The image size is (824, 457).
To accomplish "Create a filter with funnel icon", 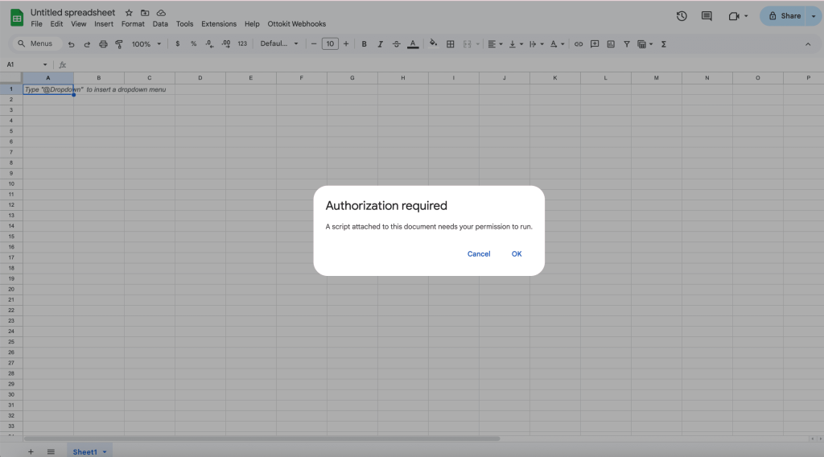I will (627, 44).
